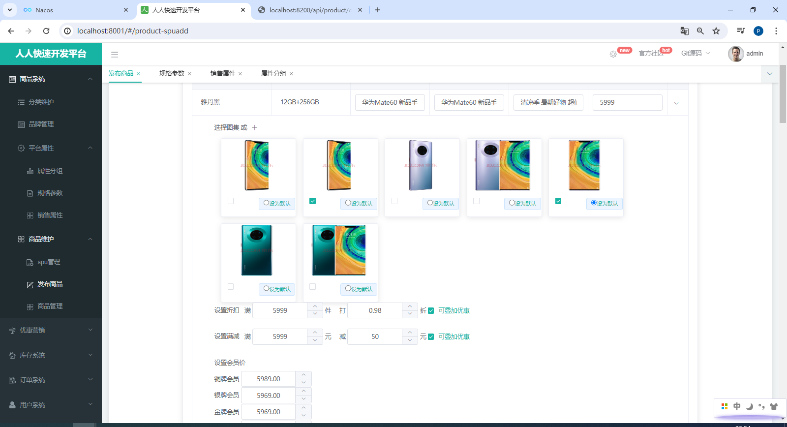The height and width of the screenshot is (427, 787).
Task: Click the 用户系统 person icon
Action: click(12, 405)
